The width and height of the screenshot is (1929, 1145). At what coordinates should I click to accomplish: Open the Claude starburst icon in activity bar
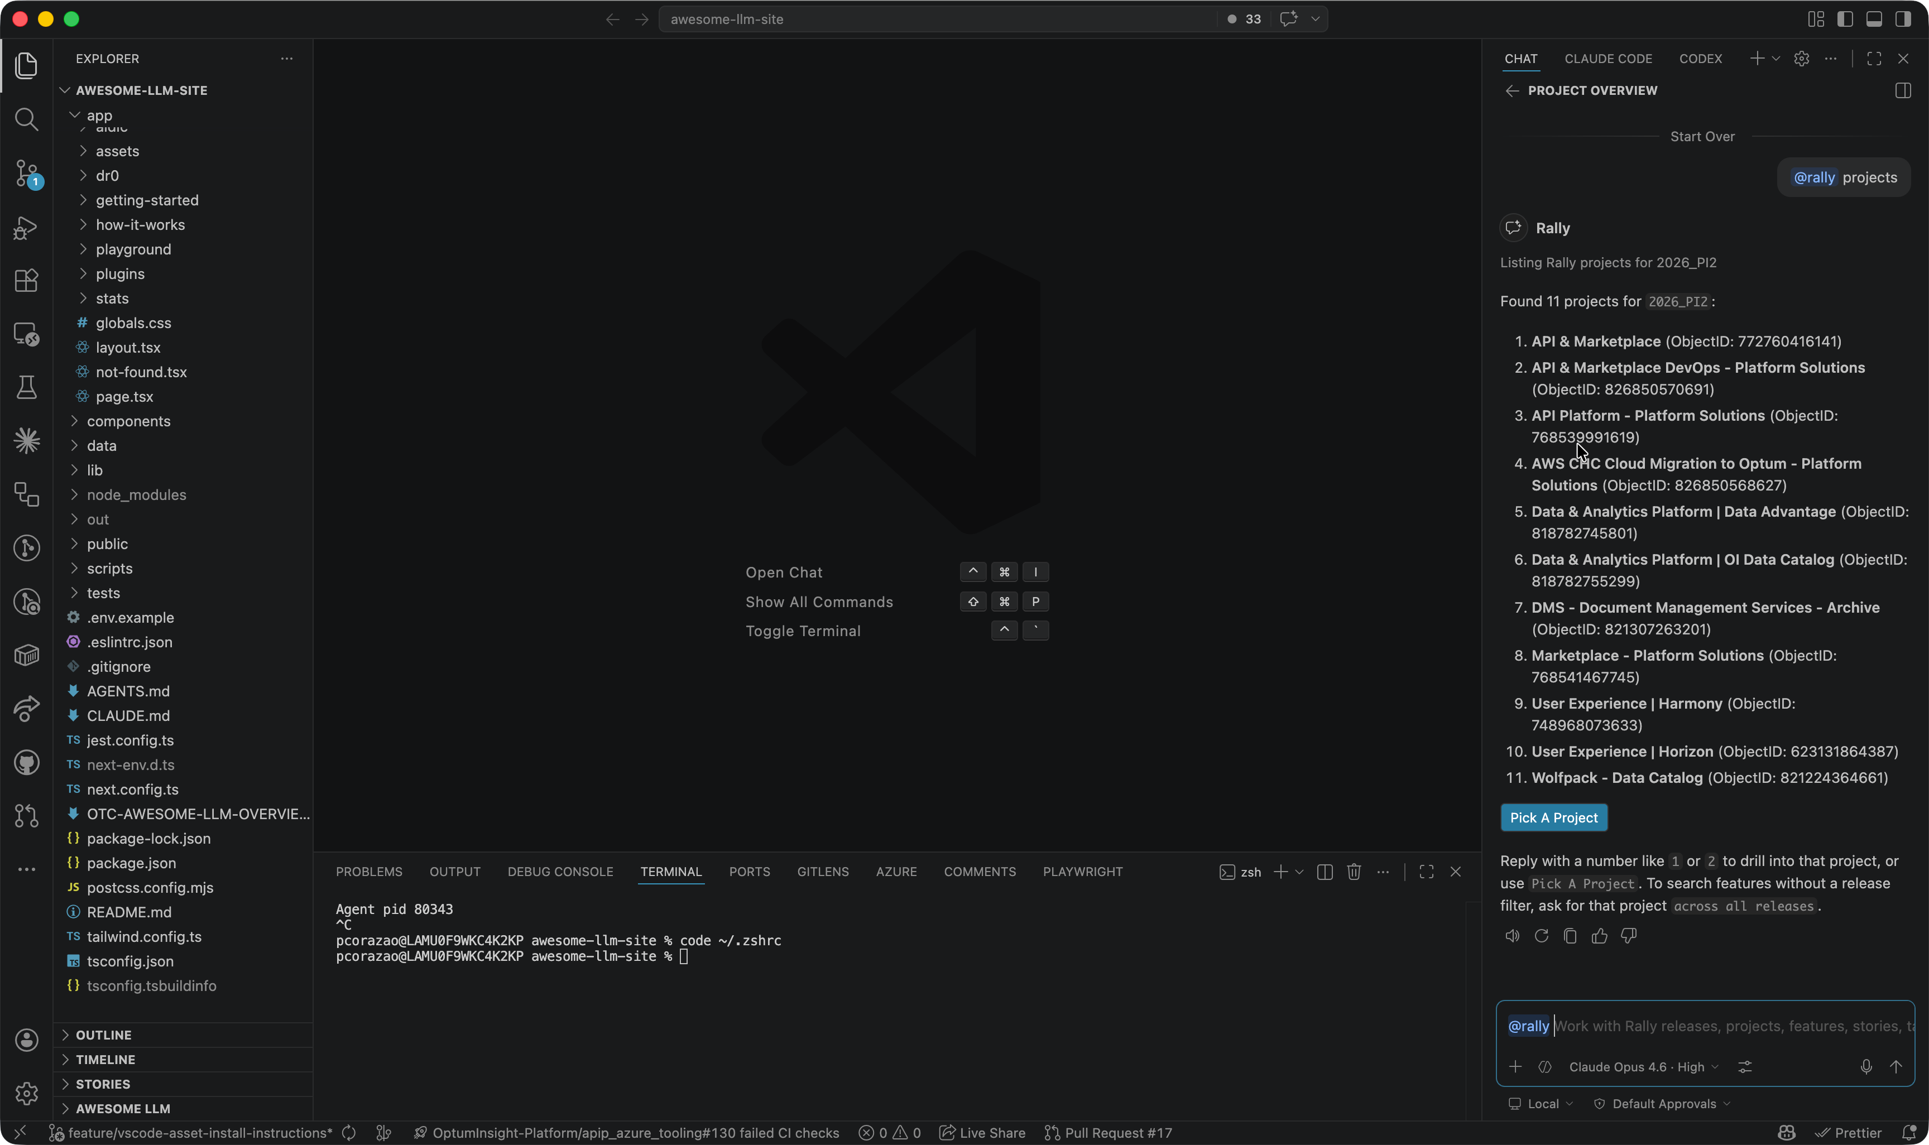pos(26,441)
